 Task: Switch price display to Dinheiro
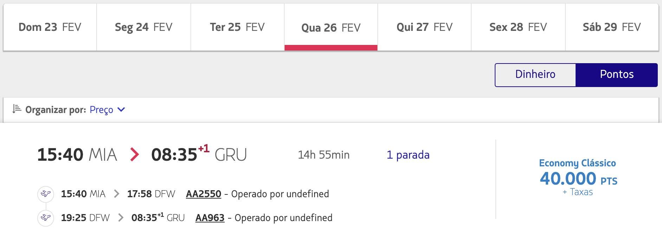[x=535, y=75]
